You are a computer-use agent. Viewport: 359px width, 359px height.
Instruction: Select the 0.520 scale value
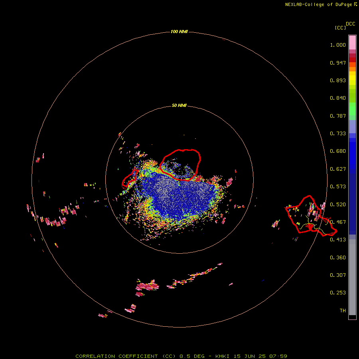coord(338,205)
